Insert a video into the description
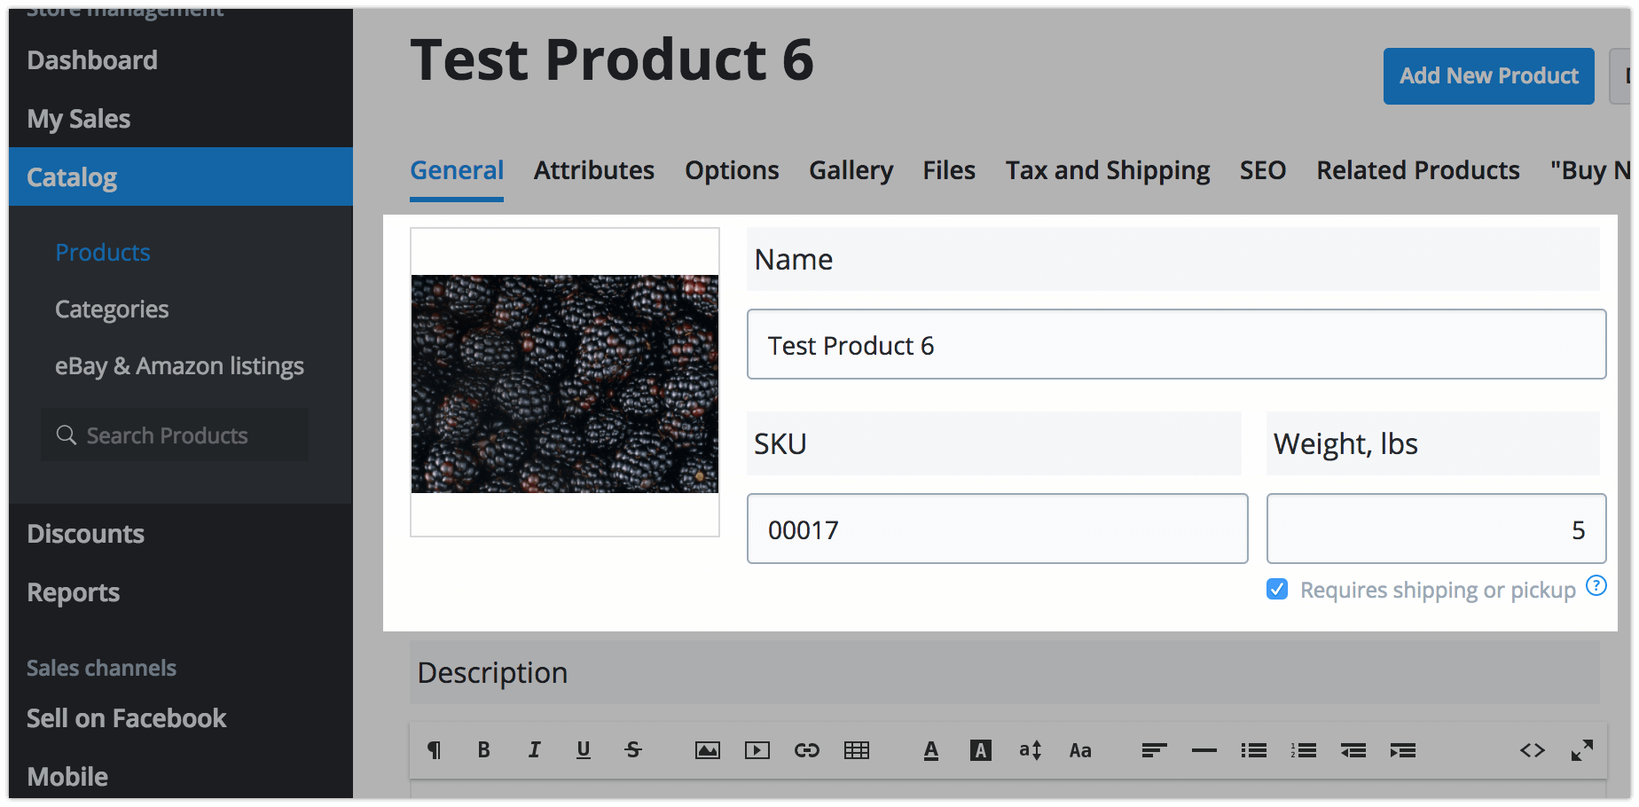 pyautogui.click(x=757, y=750)
